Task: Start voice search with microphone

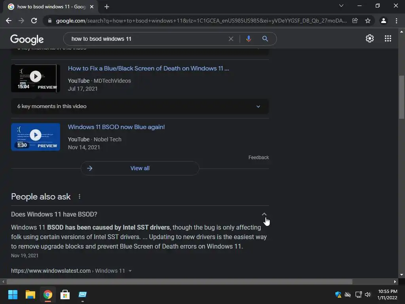Action: (248, 39)
